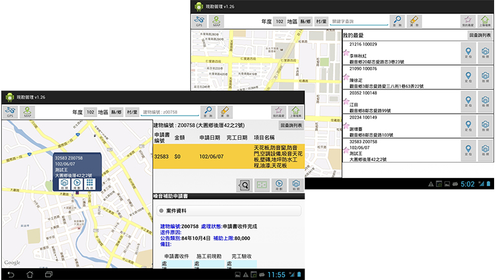Toggle favorite star beside 李林秋紅

point(346,54)
